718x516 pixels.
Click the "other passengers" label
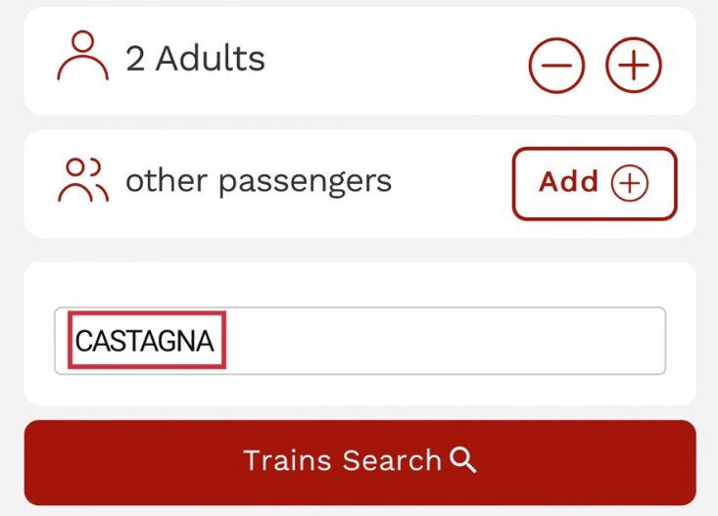pyautogui.click(x=259, y=181)
